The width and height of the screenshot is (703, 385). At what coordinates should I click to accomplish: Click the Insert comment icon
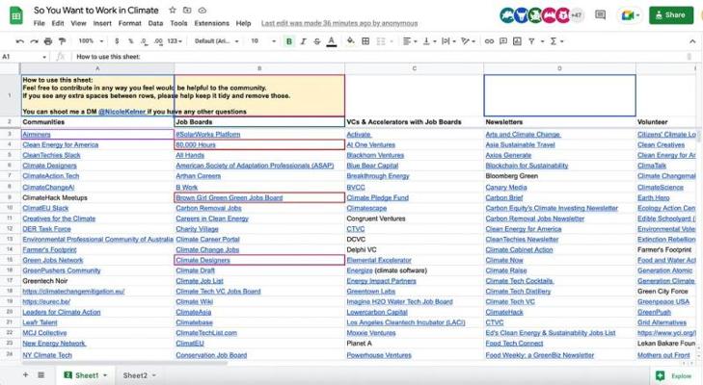503,41
